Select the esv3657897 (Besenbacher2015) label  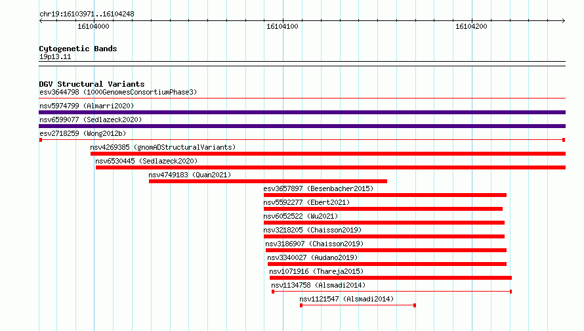pyautogui.click(x=318, y=188)
